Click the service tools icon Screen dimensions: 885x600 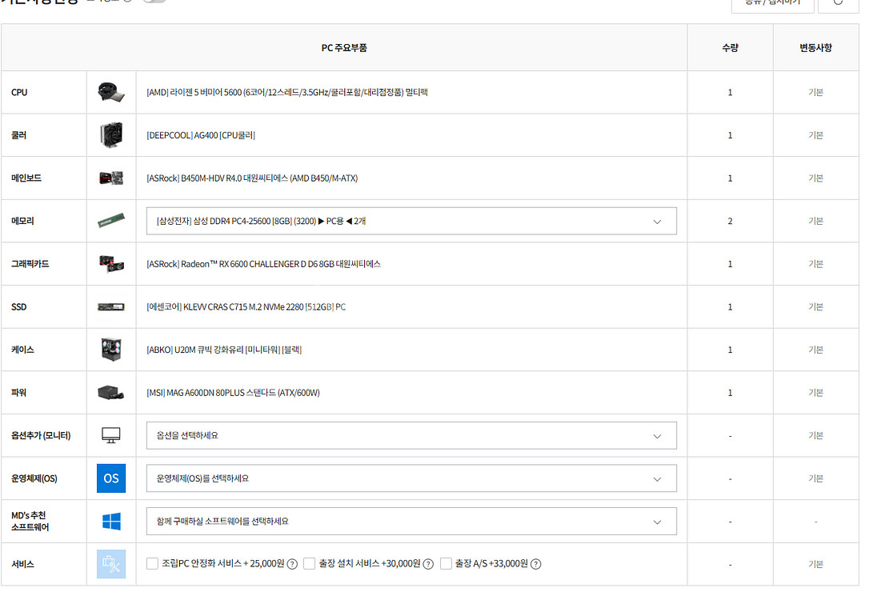pos(111,564)
